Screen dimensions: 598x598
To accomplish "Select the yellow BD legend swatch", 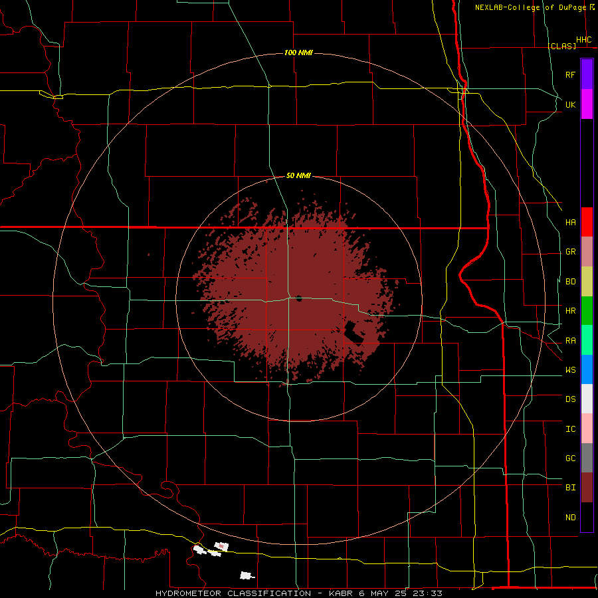I will [587, 282].
